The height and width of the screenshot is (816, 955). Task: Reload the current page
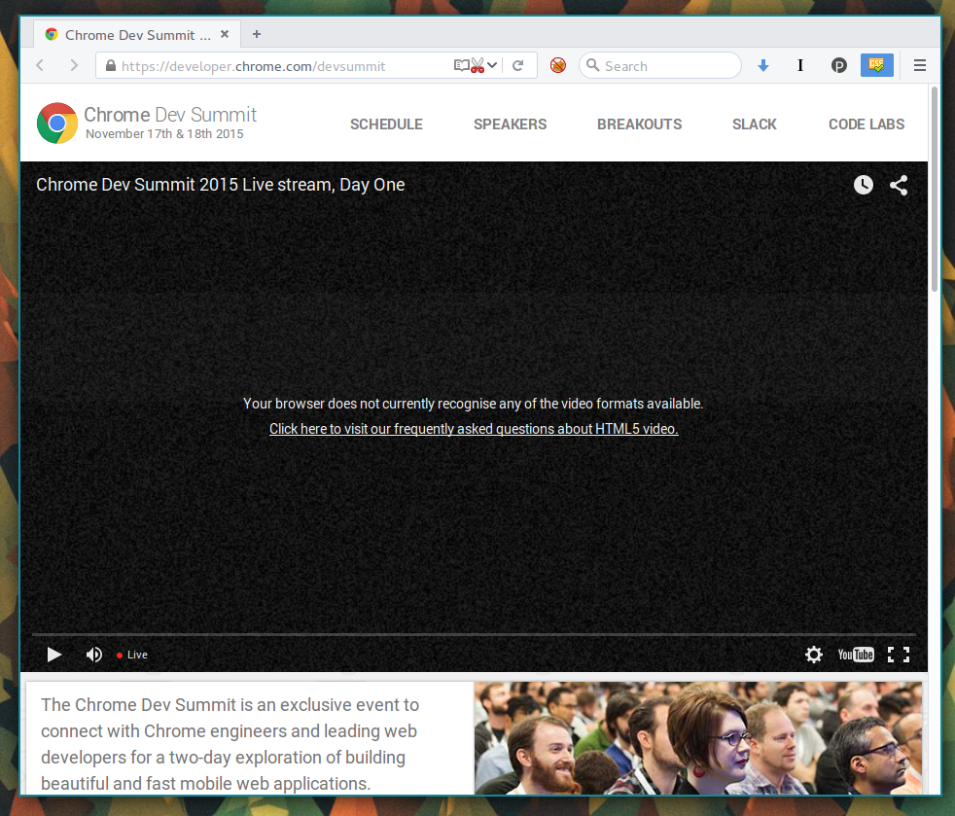(x=517, y=65)
